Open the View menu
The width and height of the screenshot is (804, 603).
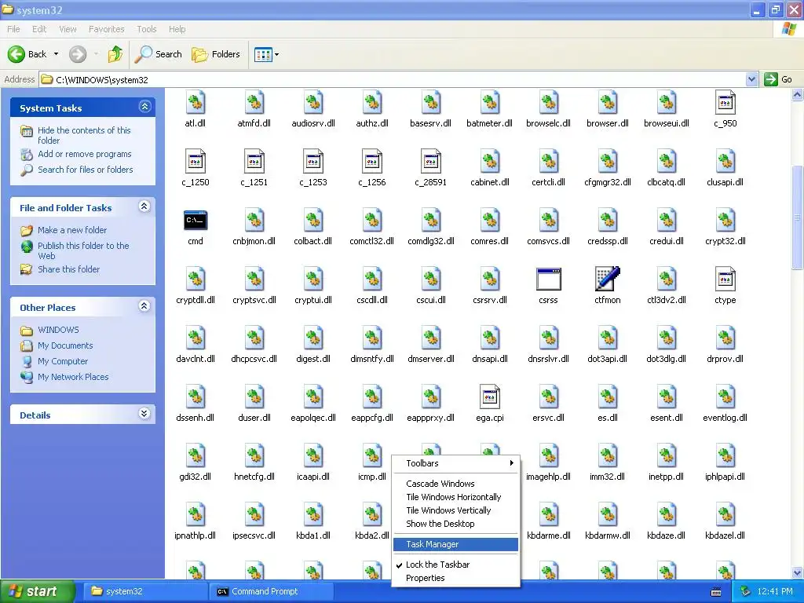pyautogui.click(x=68, y=29)
